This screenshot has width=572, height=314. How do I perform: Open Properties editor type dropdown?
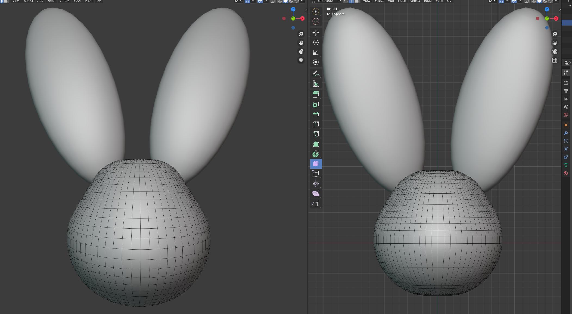point(568,63)
